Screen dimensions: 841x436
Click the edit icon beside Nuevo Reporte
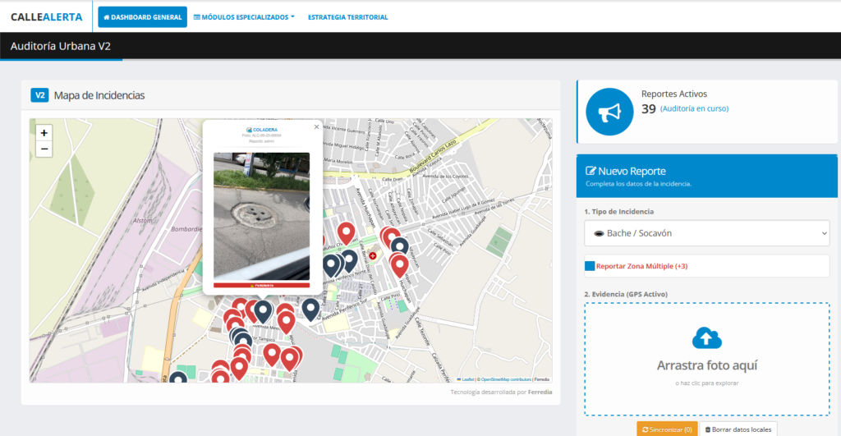(591, 171)
